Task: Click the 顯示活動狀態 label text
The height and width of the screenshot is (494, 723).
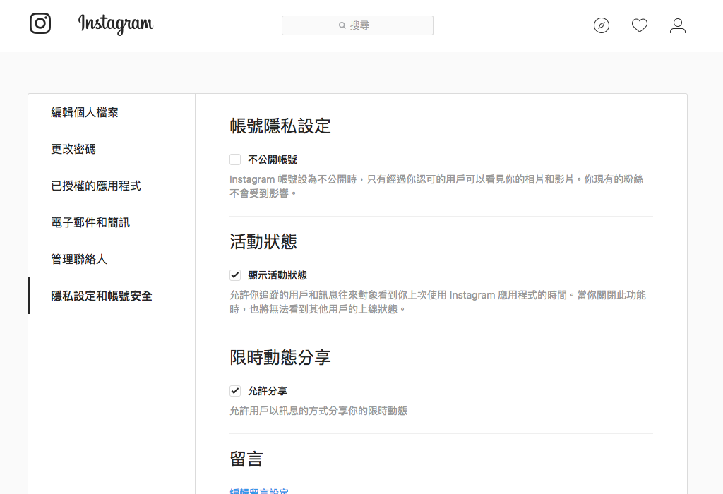Action: [277, 275]
